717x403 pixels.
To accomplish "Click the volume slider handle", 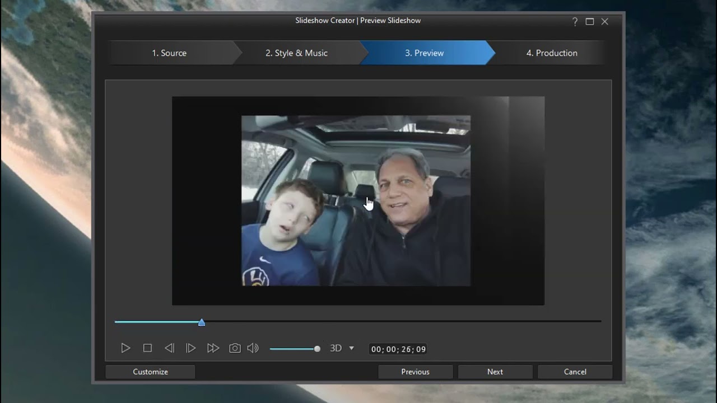I will (317, 349).
